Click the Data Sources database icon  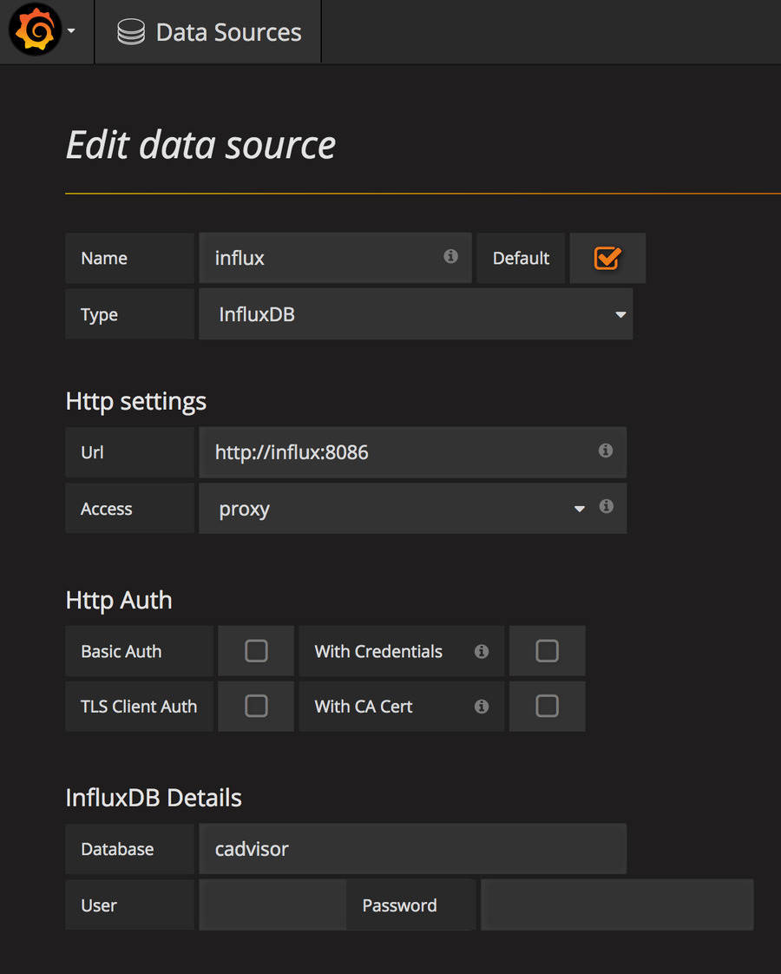click(131, 33)
